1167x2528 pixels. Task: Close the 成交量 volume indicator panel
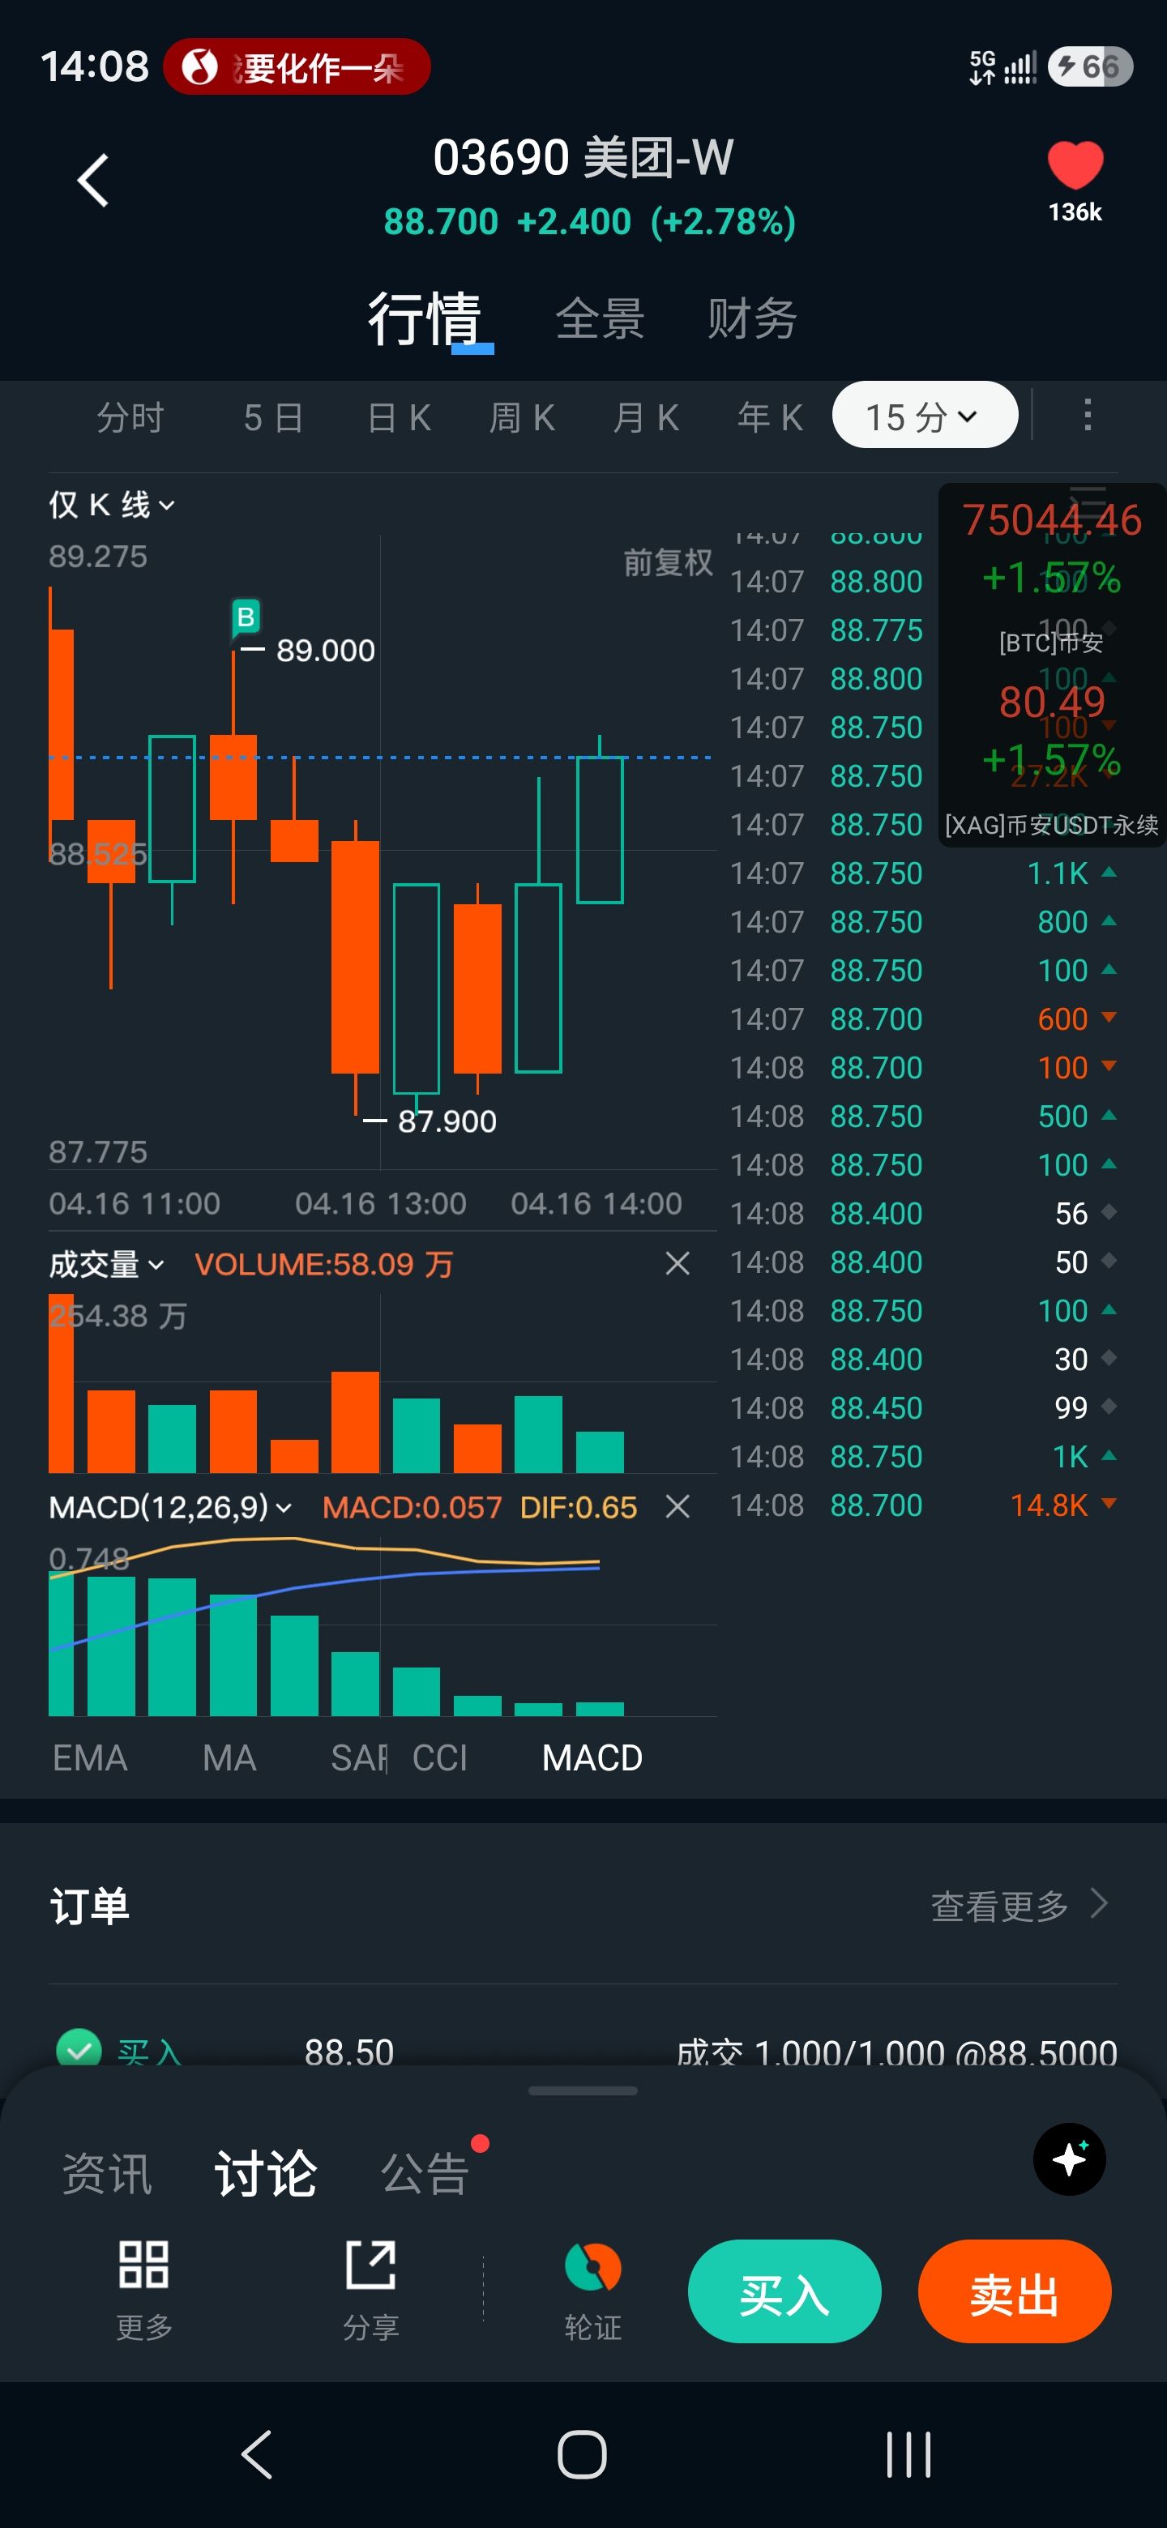[678, 1263]
